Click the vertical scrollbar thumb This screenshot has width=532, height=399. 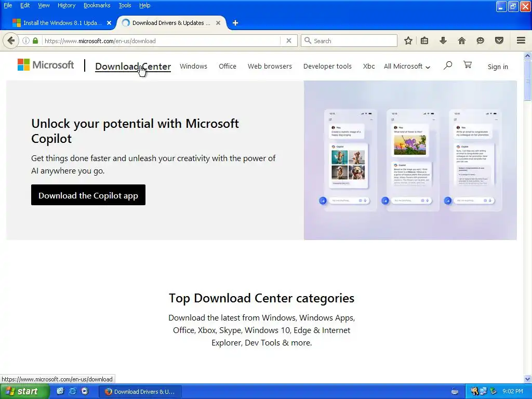tap(528, 81)
